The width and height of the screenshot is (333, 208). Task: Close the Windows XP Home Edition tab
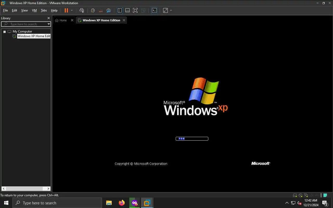124,20
